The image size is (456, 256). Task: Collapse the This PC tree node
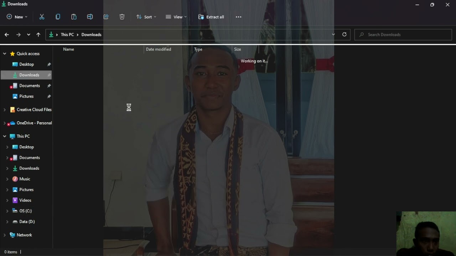coord(5,136)
